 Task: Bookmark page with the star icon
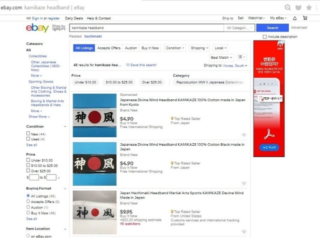(x=309, y=7)
